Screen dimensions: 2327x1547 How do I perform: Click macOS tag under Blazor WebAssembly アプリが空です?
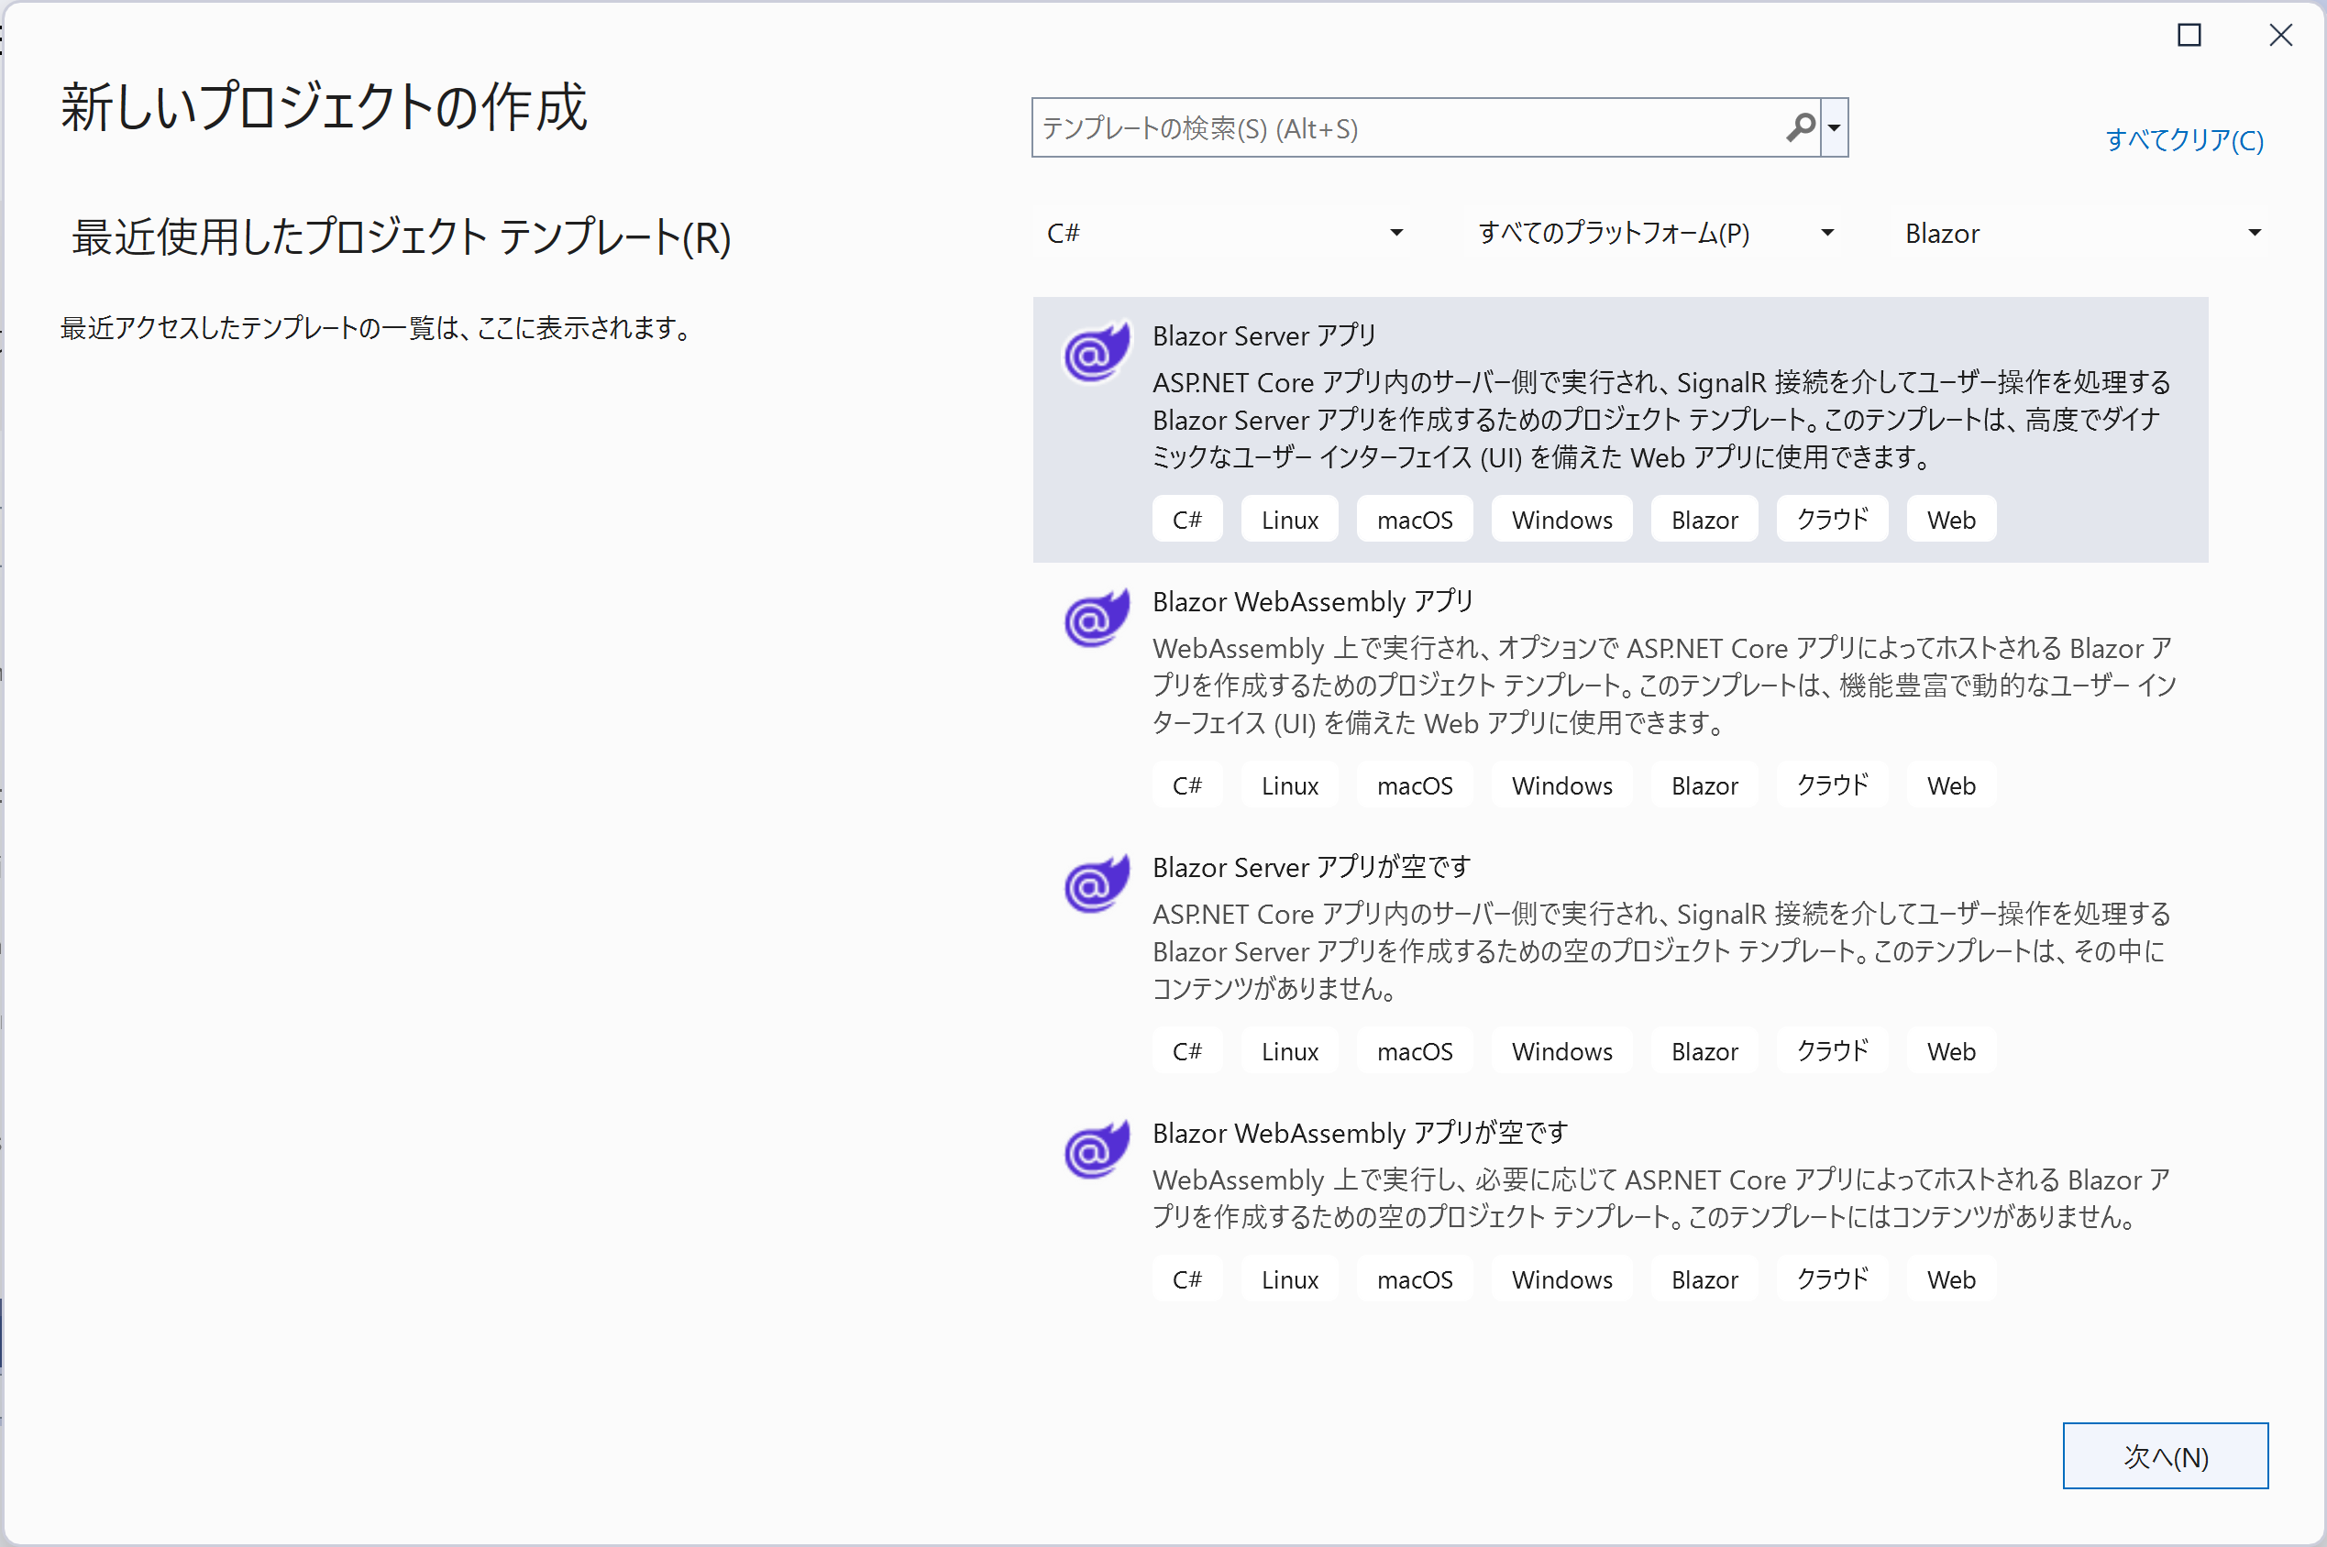[1415, 1278]
